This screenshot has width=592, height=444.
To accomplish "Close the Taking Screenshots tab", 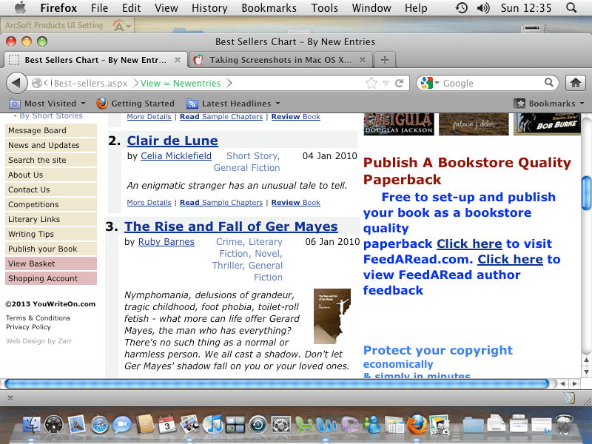I will 363,60.
